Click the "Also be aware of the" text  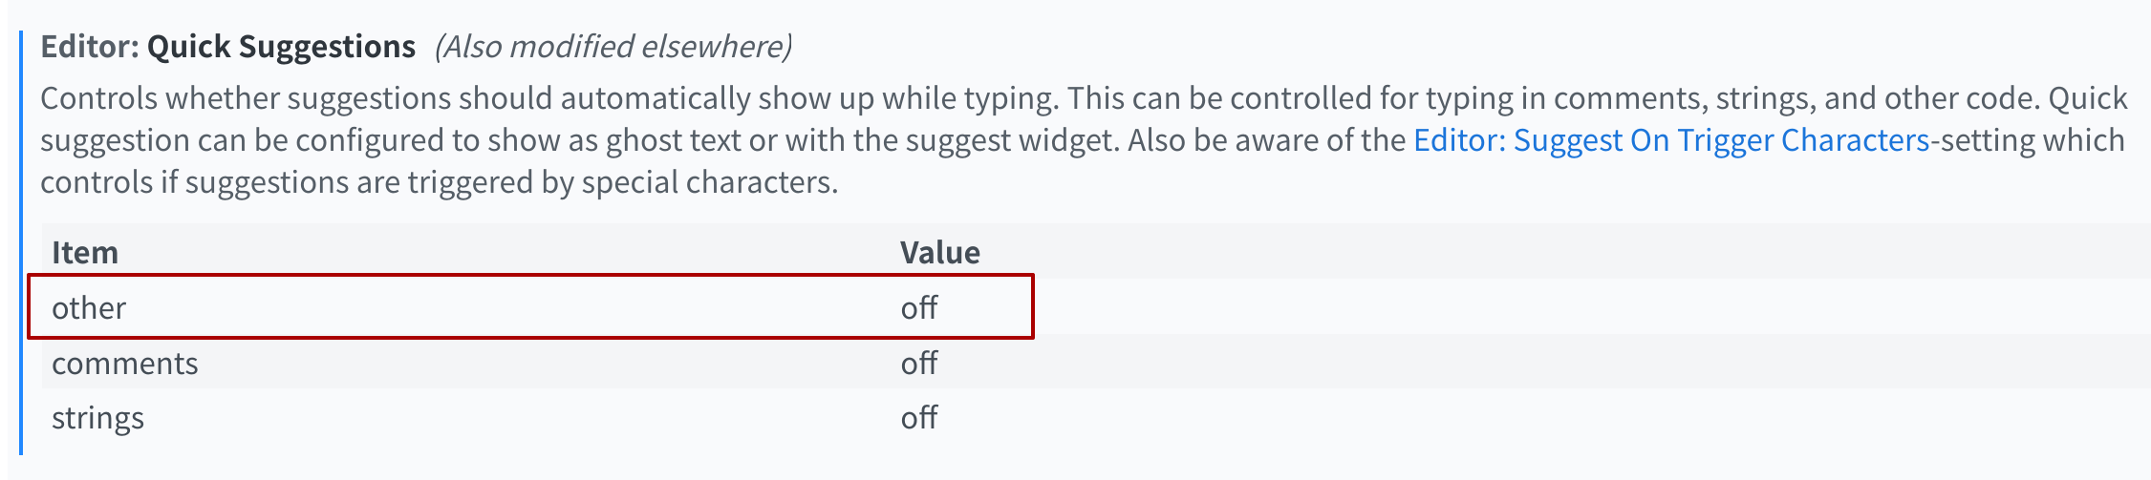click(1267, 140)
